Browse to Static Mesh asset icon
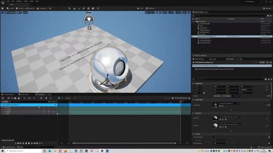Viewport: 273px width, 153px height. tap(223, 106)
